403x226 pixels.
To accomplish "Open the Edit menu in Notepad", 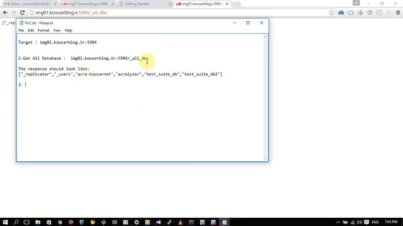I will (31, 30).
